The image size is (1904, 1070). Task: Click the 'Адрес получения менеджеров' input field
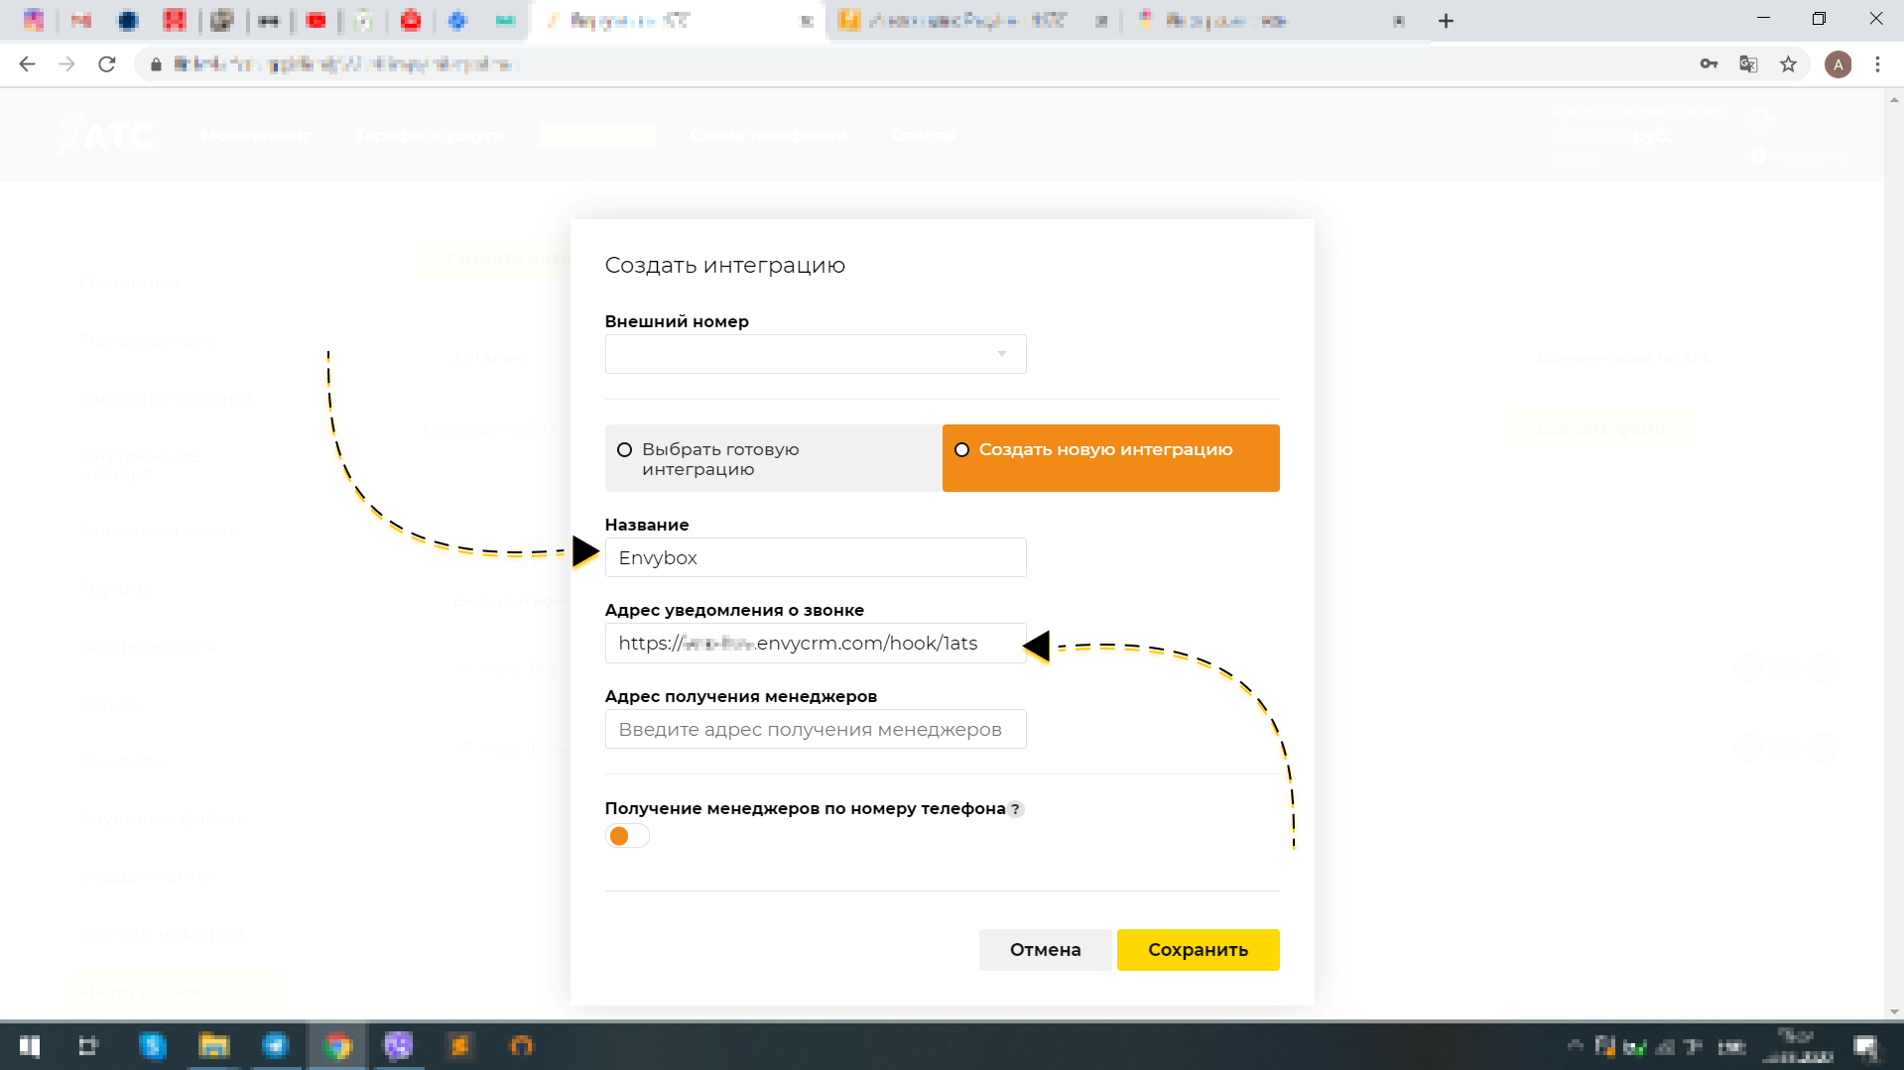click(816, 729)
